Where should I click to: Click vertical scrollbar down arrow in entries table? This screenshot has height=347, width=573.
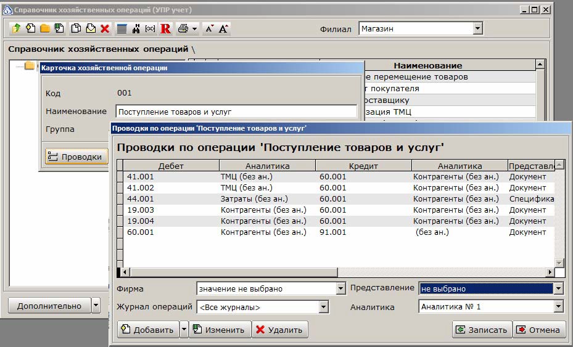pyautogui.click(x=559, y=263)
